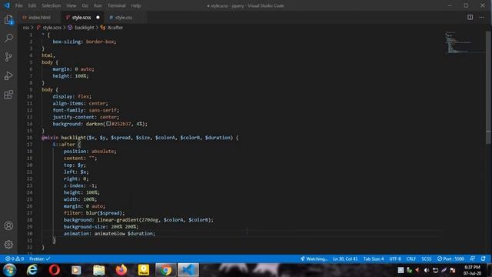Open the Edit menu
Screen dimensions: 492x277
[x=32, y=5]
